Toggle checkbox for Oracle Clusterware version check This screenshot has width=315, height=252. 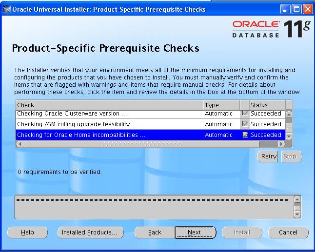(x=245, y=114)
